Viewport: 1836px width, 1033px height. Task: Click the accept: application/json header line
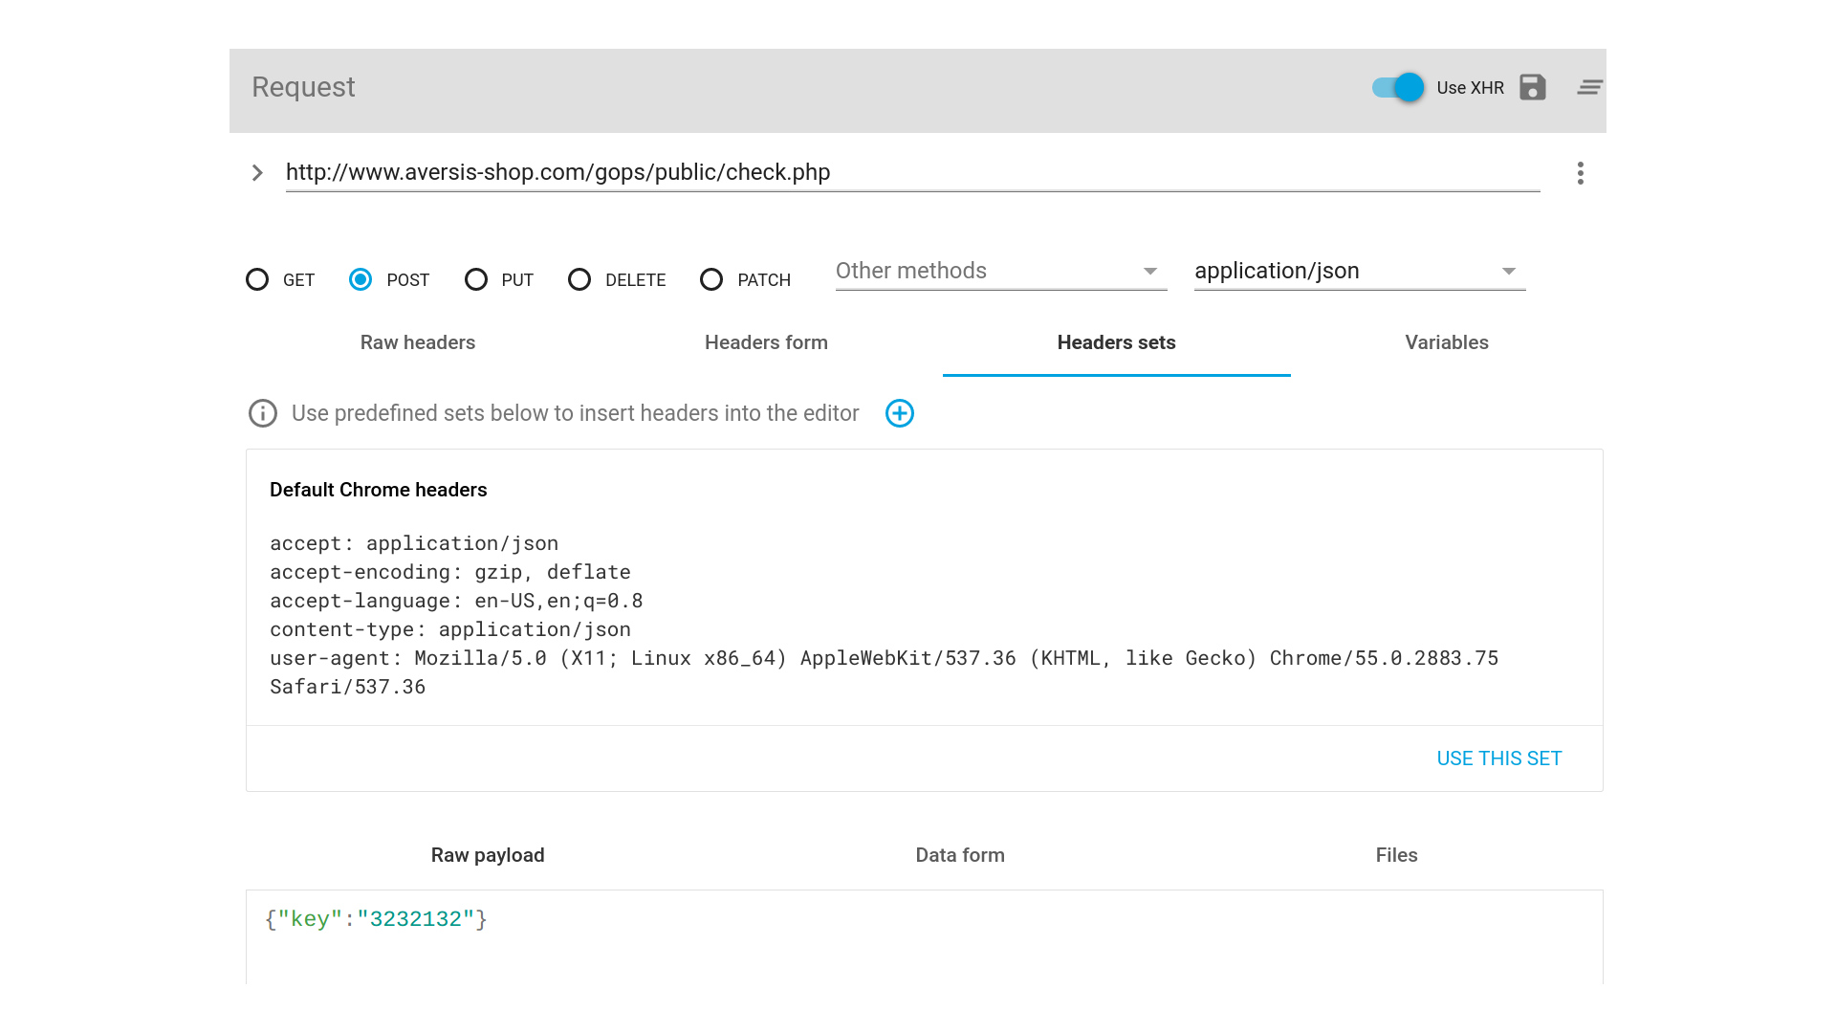click(414, 543)
